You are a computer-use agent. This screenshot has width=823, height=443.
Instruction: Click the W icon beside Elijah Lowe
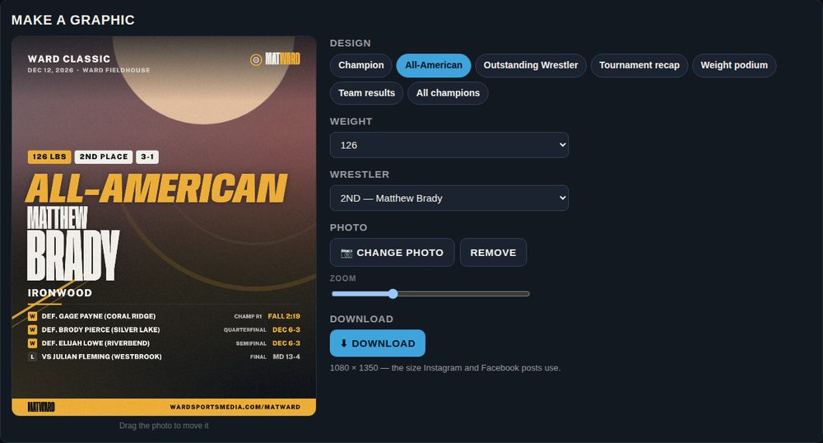pyautogui.click(x=33, y=343)
